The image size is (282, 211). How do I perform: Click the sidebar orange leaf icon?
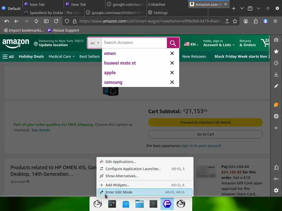click(276, 105)
